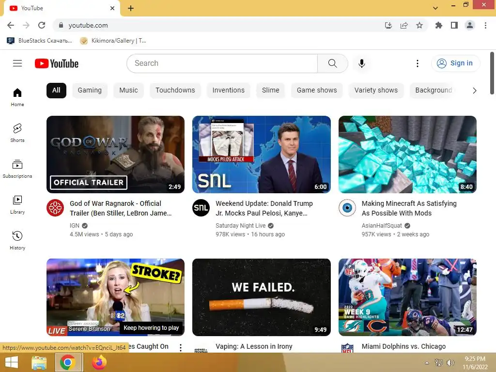
Task: Click the Sign in button
Action: (x=455, y=63)
